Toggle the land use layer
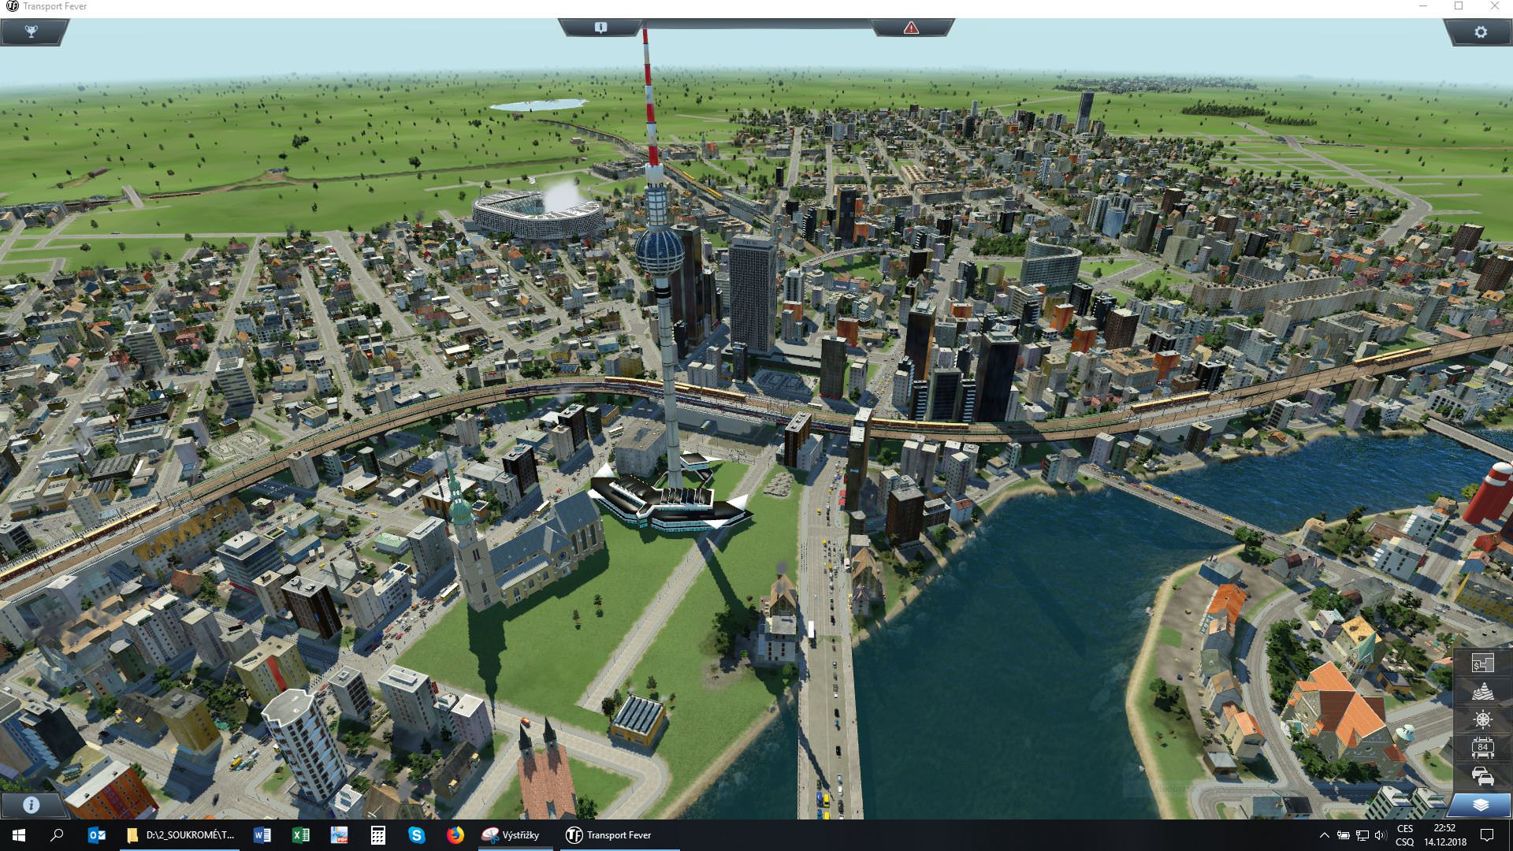 pyautogui.click(x=1482, y=663)
